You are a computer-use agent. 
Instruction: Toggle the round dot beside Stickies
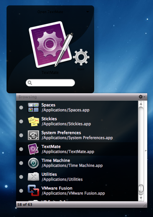point(21,121)
